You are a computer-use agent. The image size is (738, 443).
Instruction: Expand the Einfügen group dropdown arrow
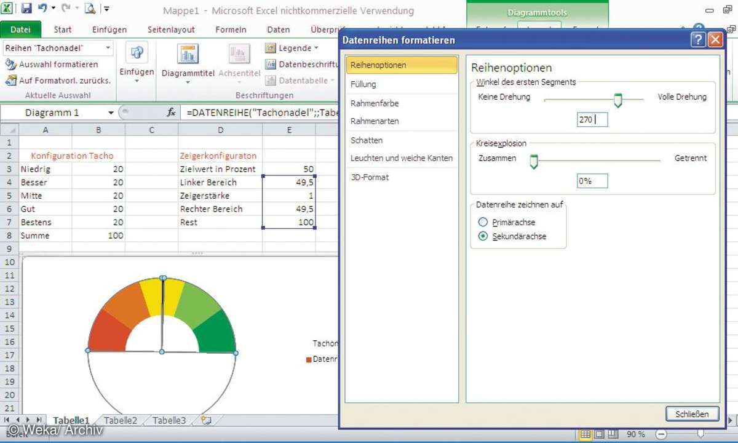click(x=137, y=81)
